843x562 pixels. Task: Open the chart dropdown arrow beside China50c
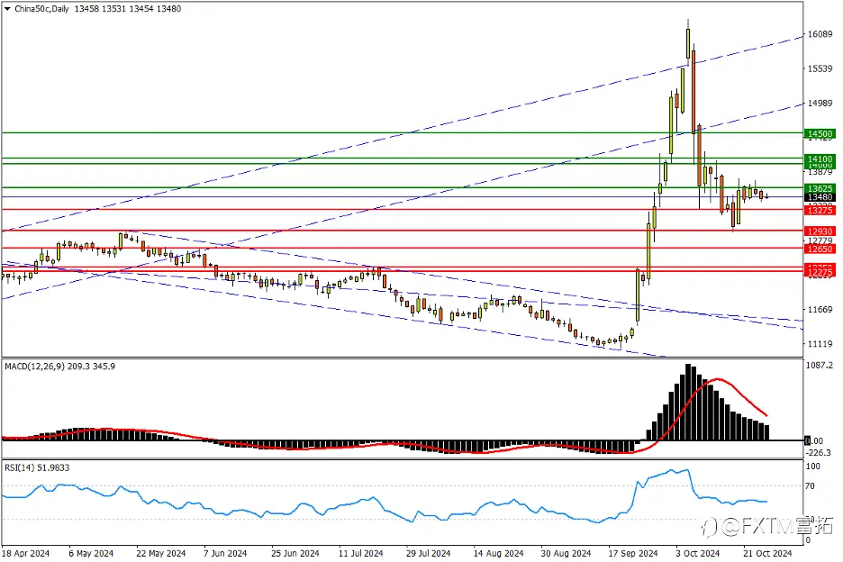pos(7,9)
